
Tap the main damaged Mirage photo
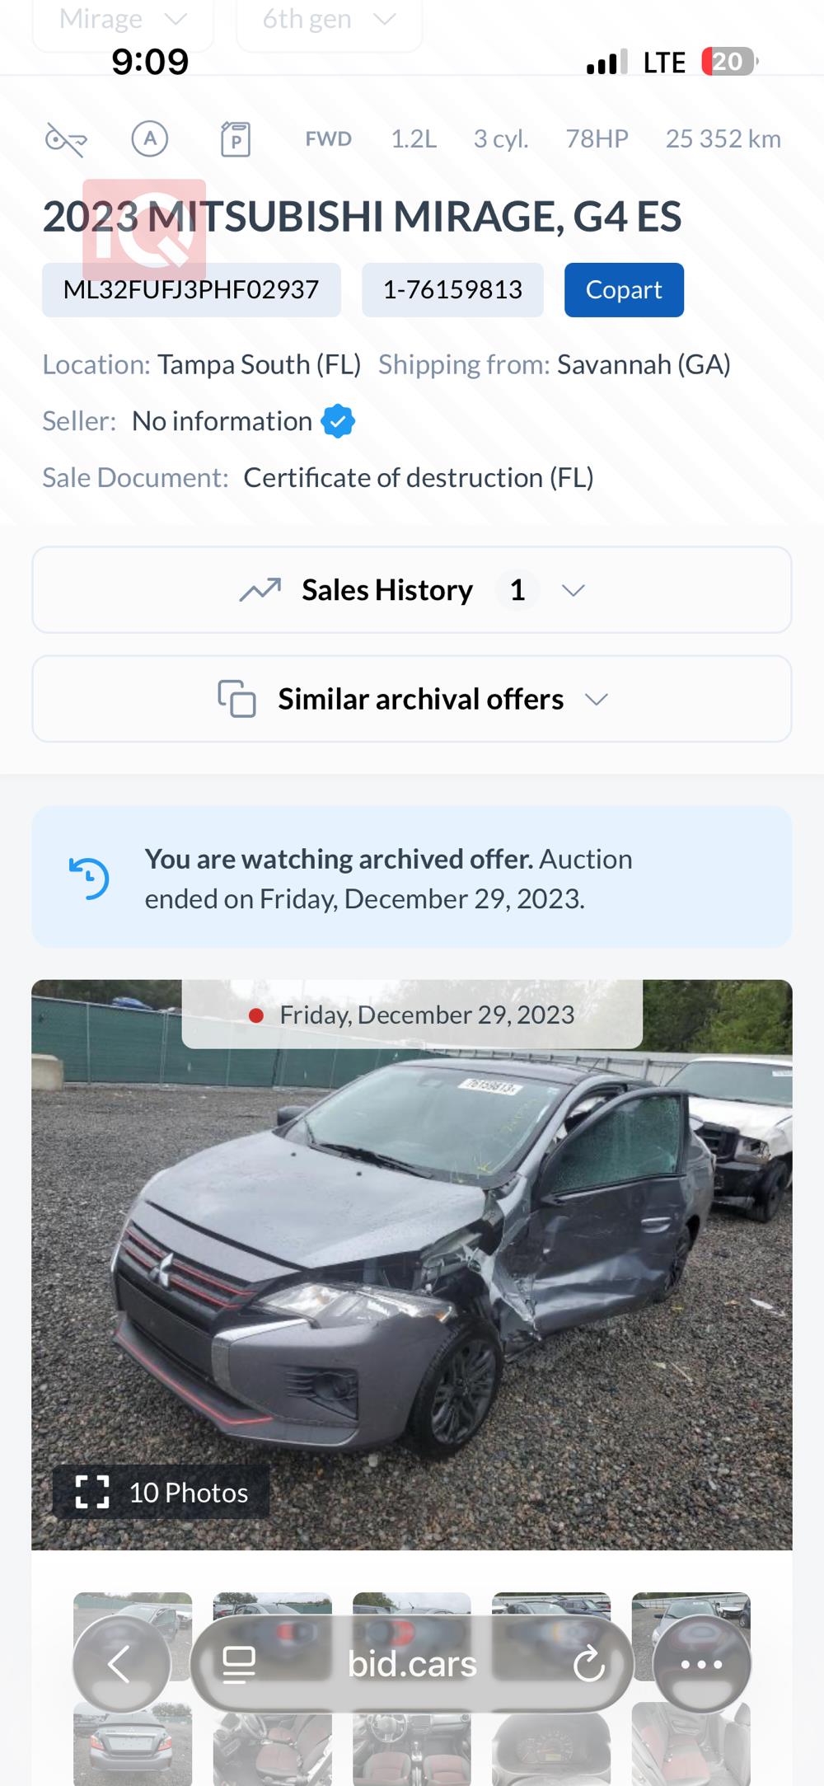tap(412, 1261)
